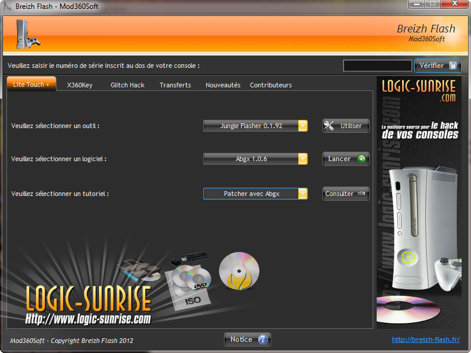Click the DVD ISO discs icon
The width and height of the screenshot is (471, 353).
tap(189, 287)
